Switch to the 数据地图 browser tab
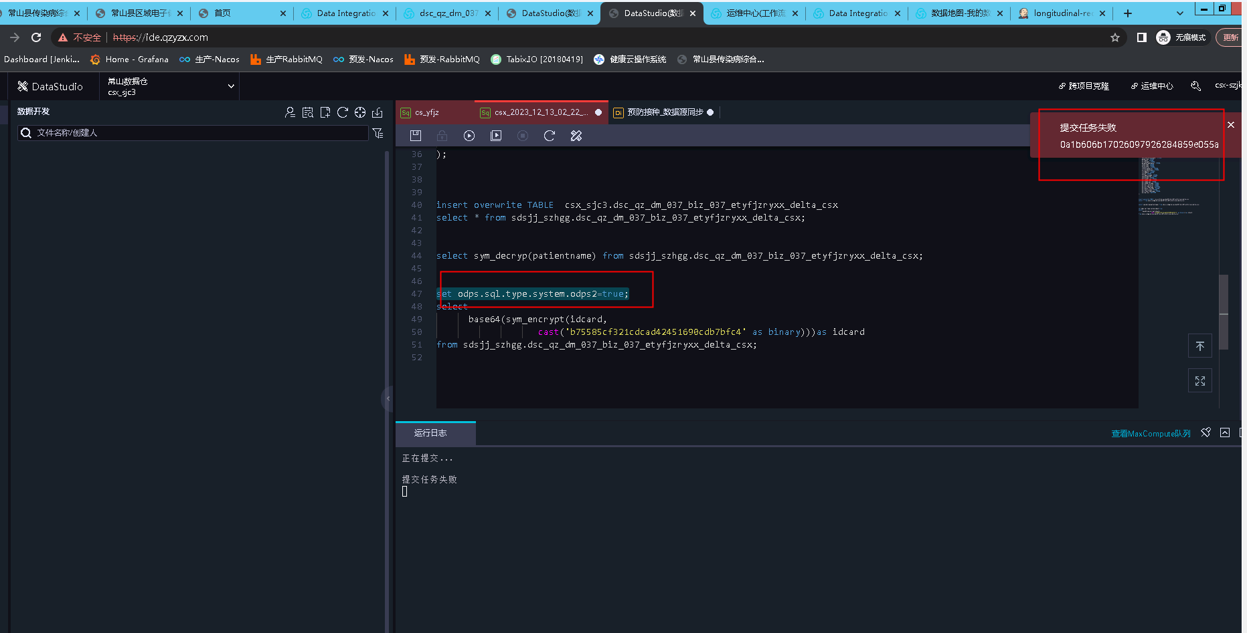The image size is (1247, 633). [959, 13]
